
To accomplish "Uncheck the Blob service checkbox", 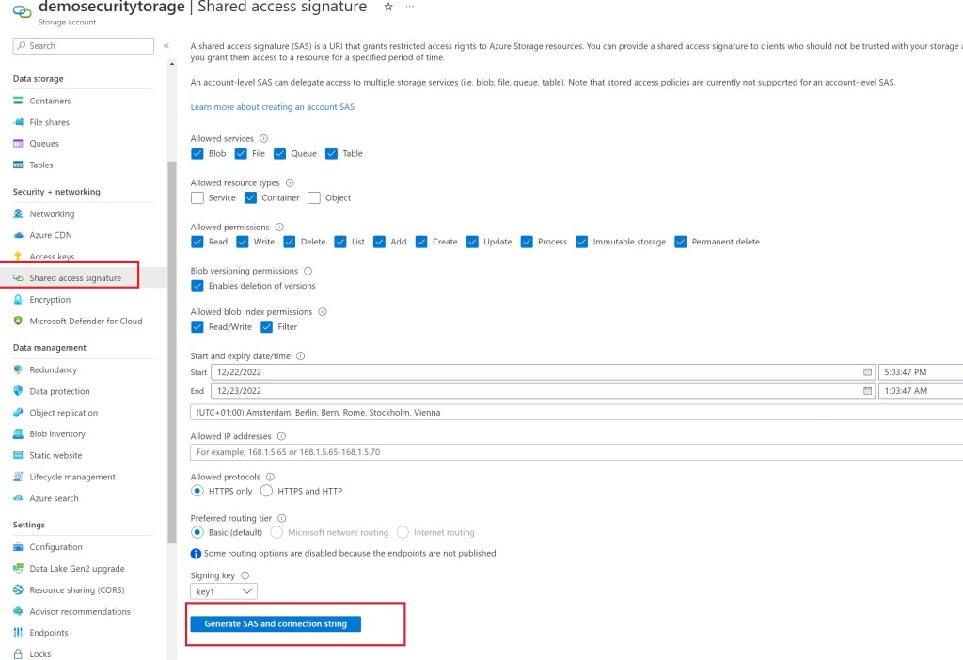I will coord(197,153).
